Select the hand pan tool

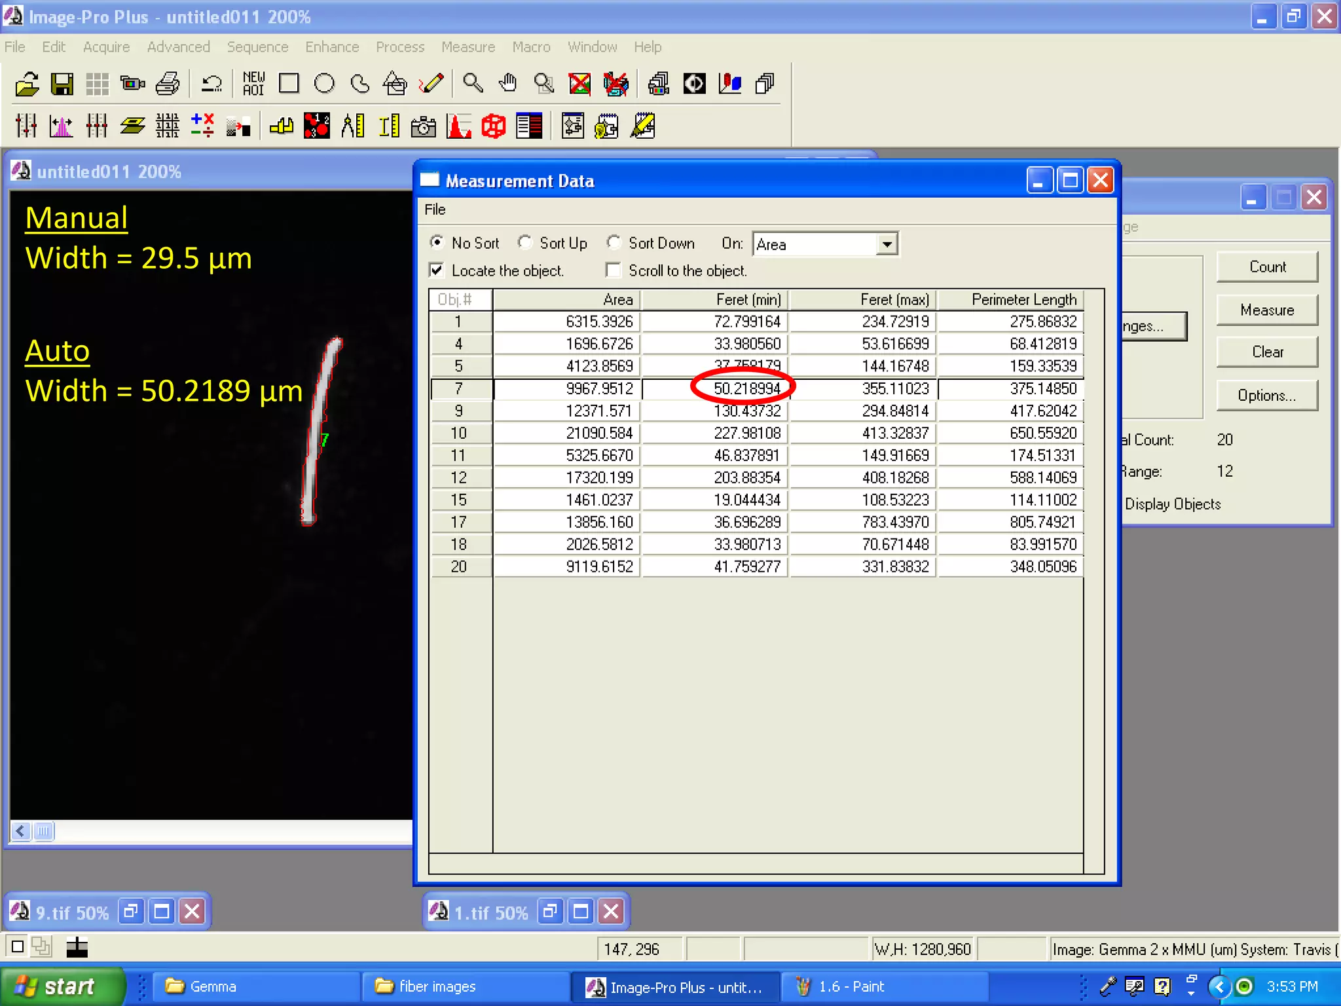pos(508,84)
